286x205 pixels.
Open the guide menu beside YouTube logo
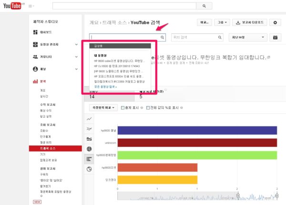(31, 6)
